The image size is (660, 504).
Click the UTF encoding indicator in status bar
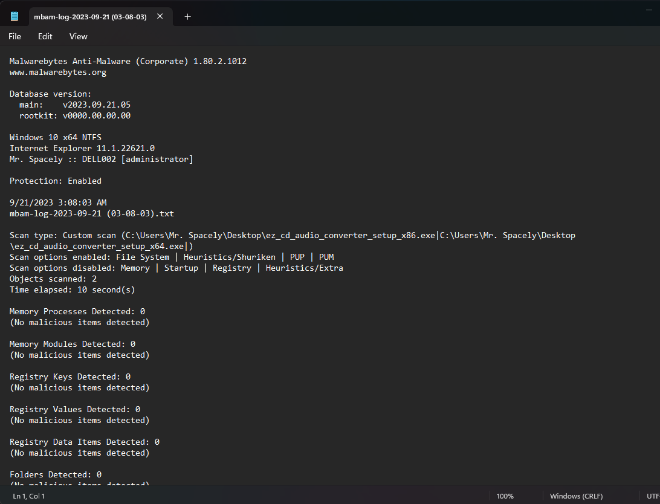pos(653,496)
